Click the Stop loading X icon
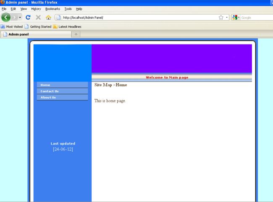 38,17
